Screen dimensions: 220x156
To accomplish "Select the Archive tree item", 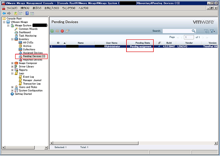I will [27, 46].
